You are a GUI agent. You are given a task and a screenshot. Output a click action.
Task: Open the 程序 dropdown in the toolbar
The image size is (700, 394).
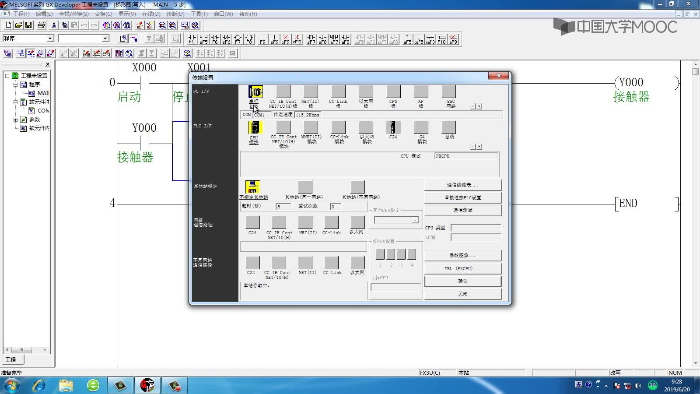tap(50, 39)
